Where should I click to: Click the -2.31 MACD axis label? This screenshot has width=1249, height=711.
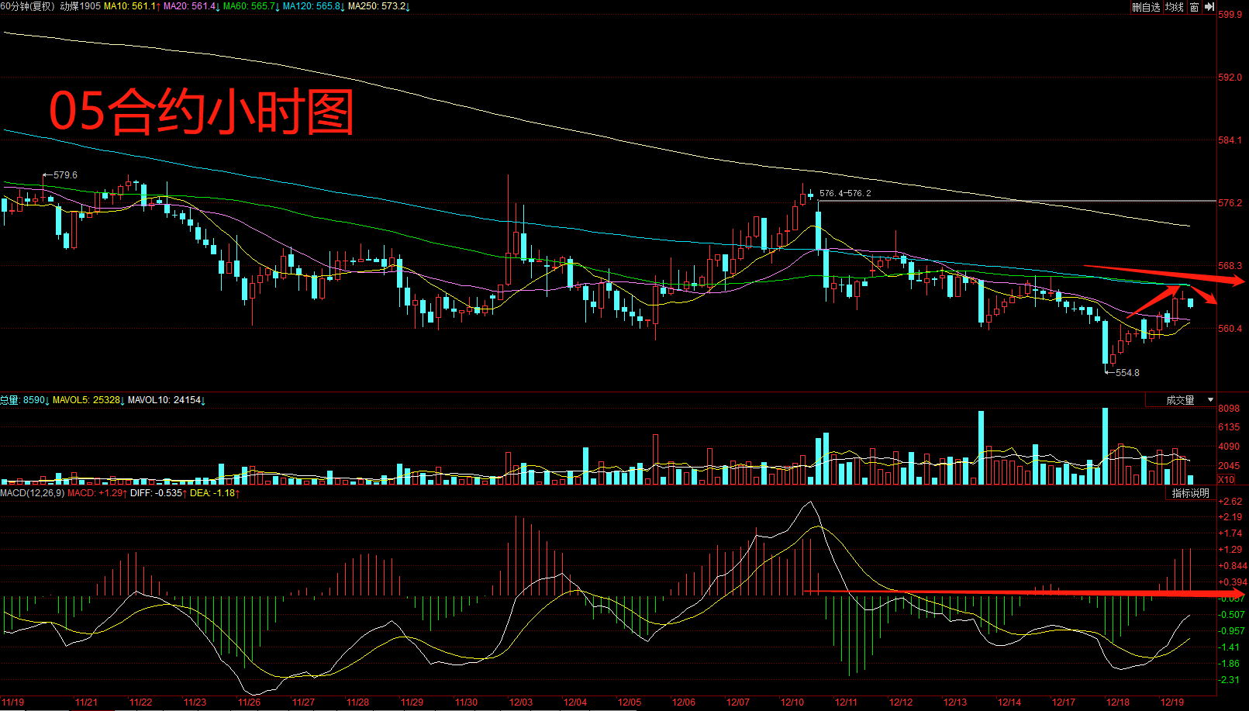[x=1230, y=680]
